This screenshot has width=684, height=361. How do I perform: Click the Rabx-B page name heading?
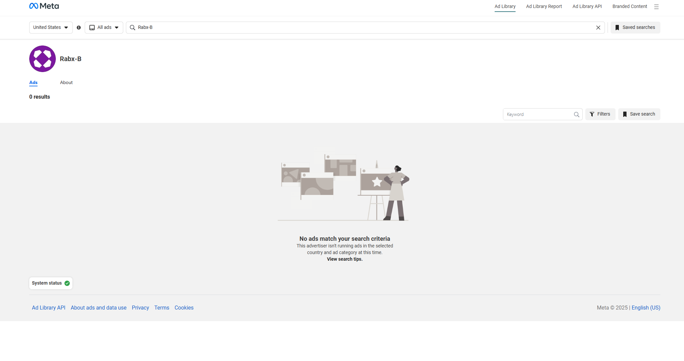[70, 59]
